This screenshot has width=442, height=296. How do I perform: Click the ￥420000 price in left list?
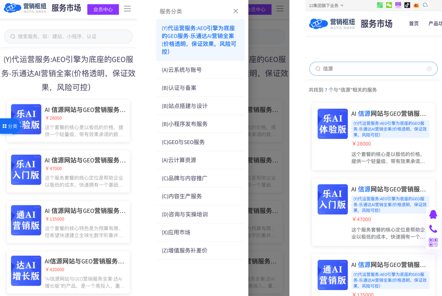(55, 269)
